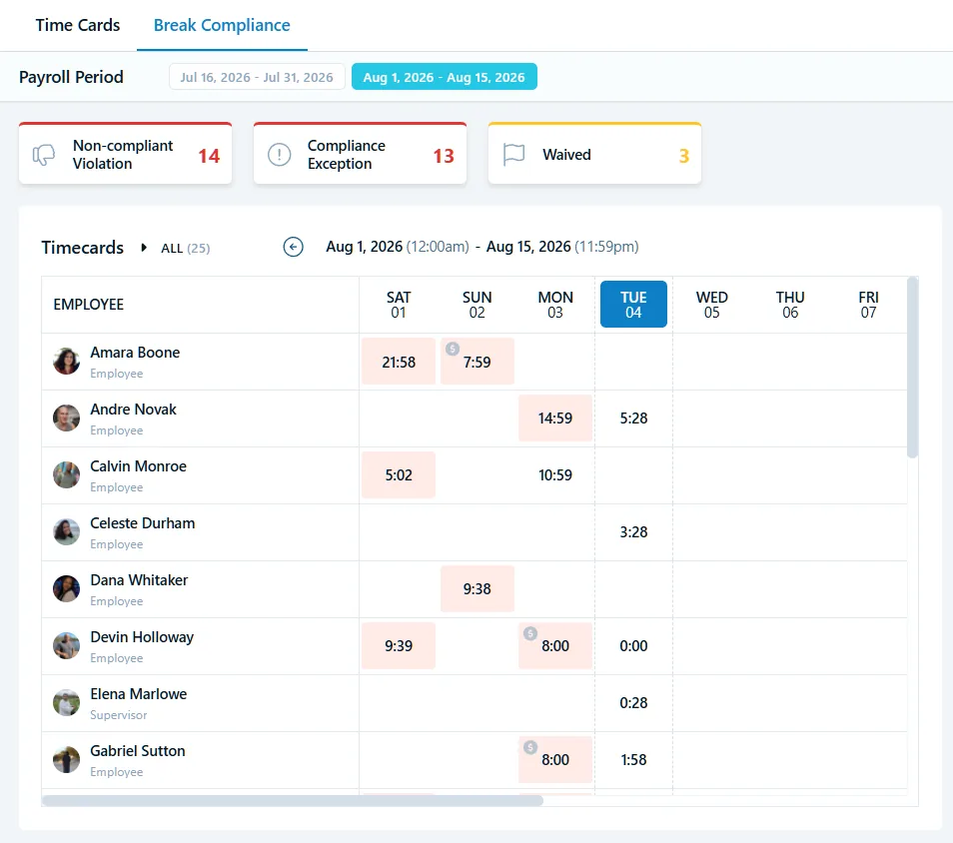
Task: Open Gabriel Sutton's 1:58 Tuesday cell
Action: coord(633,760)
